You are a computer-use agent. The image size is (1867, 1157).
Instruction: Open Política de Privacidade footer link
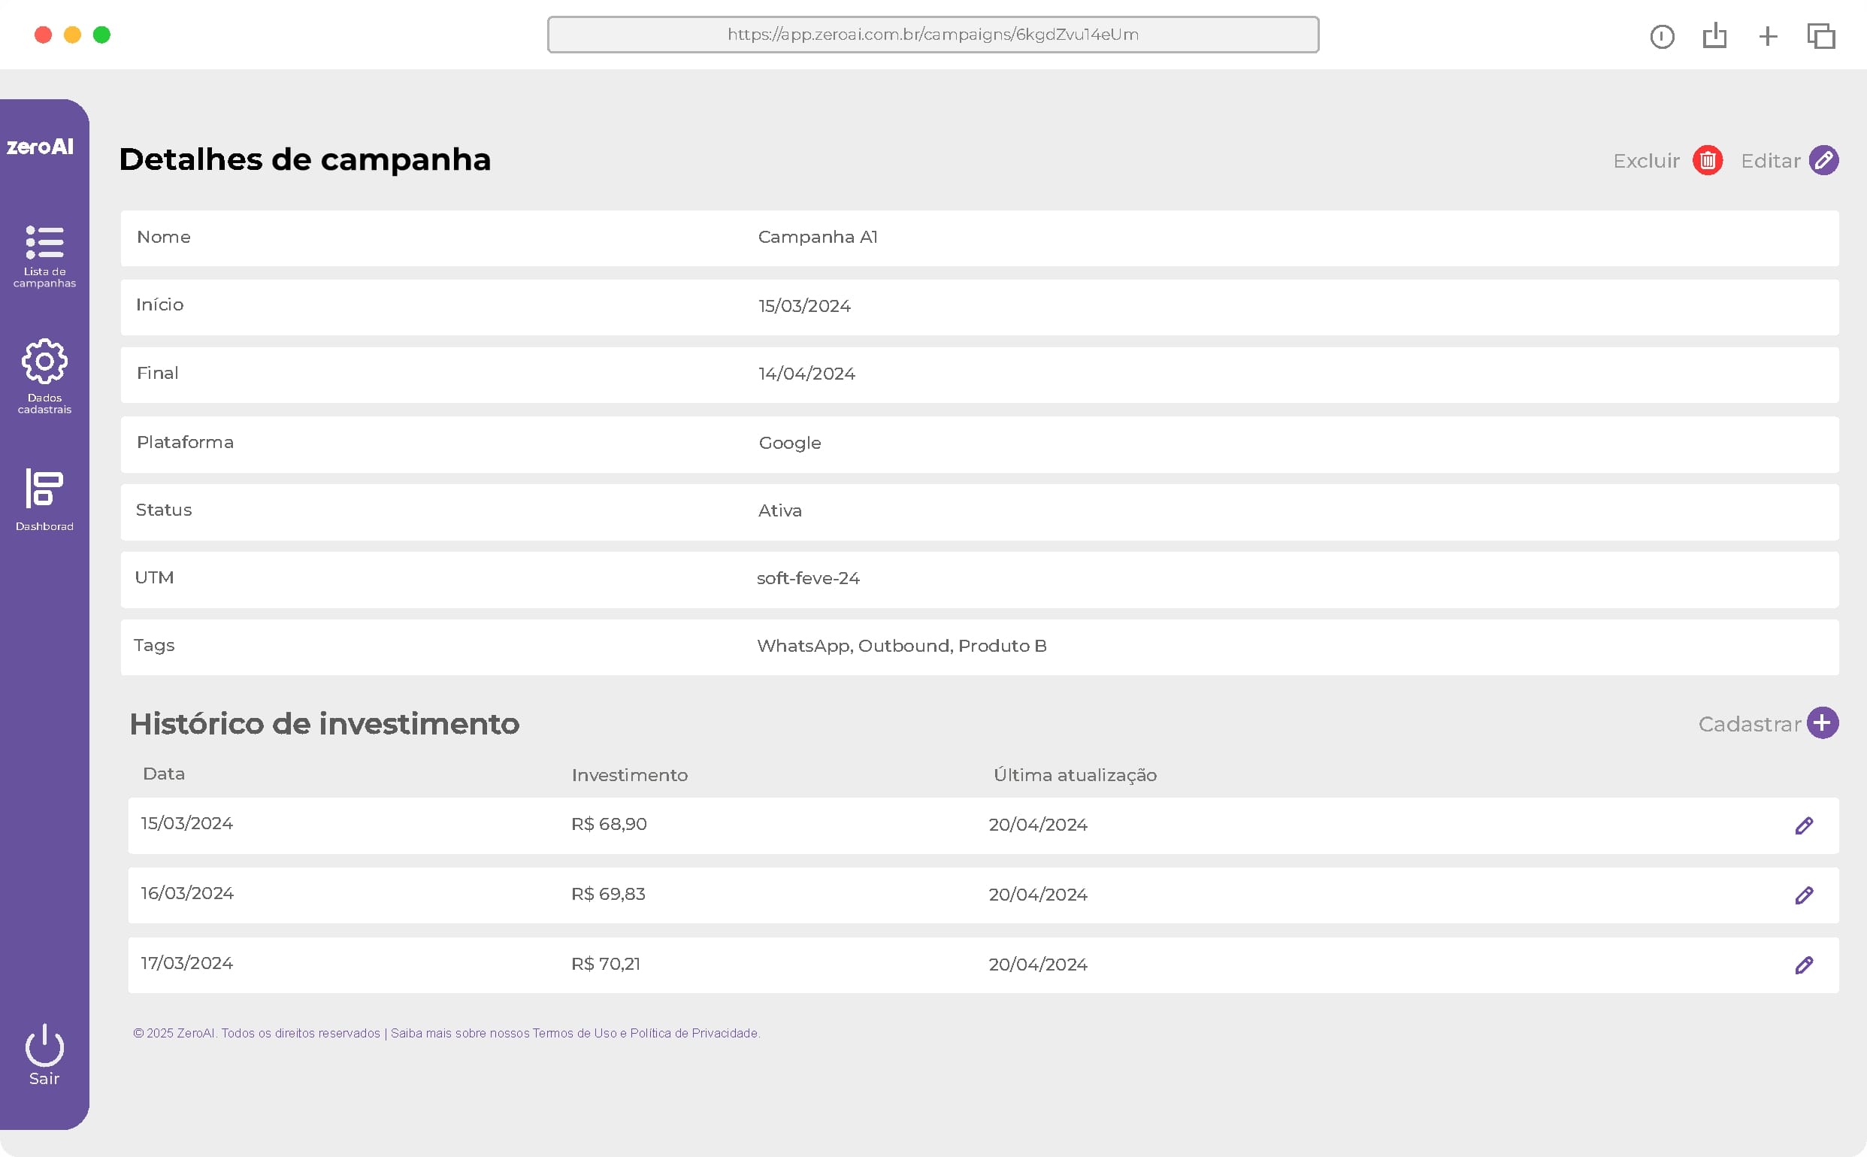[694, 1033]
